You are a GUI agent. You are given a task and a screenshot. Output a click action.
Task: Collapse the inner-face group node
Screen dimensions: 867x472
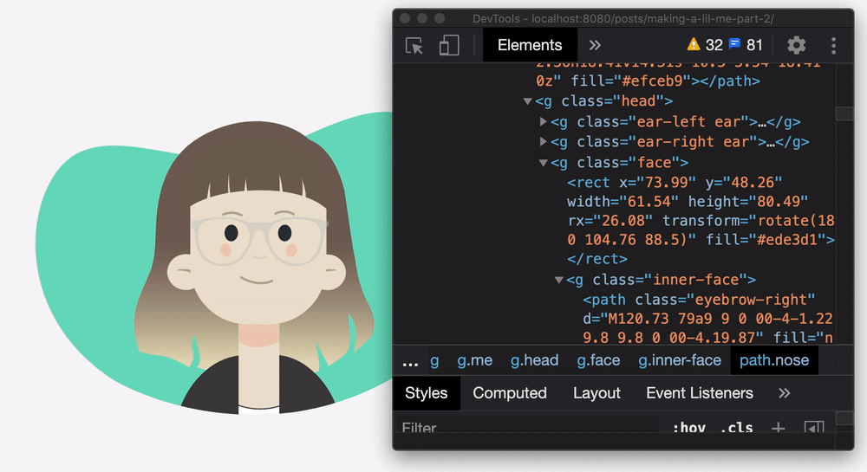point(559,280)
